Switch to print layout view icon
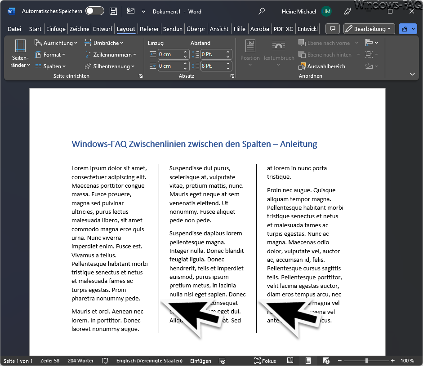The height and width of the screenshot is (366, 423). pos(308,361)
